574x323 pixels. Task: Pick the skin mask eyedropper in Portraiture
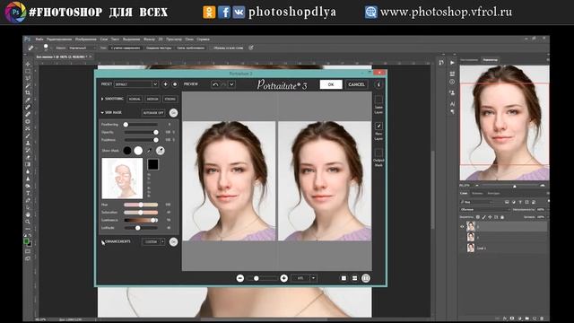[x=150, y=151]
